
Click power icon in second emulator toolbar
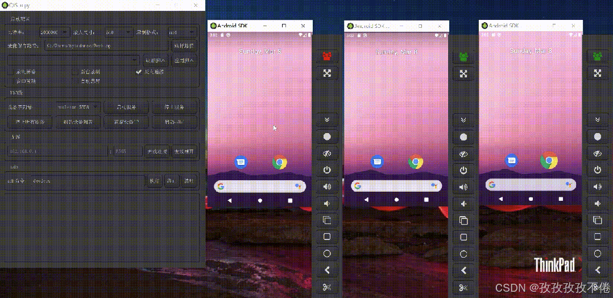[x=463, y=170]
